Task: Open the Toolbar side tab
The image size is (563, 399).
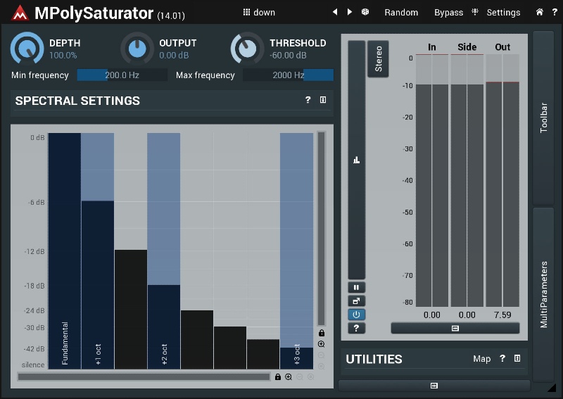Action: point(543,117)
